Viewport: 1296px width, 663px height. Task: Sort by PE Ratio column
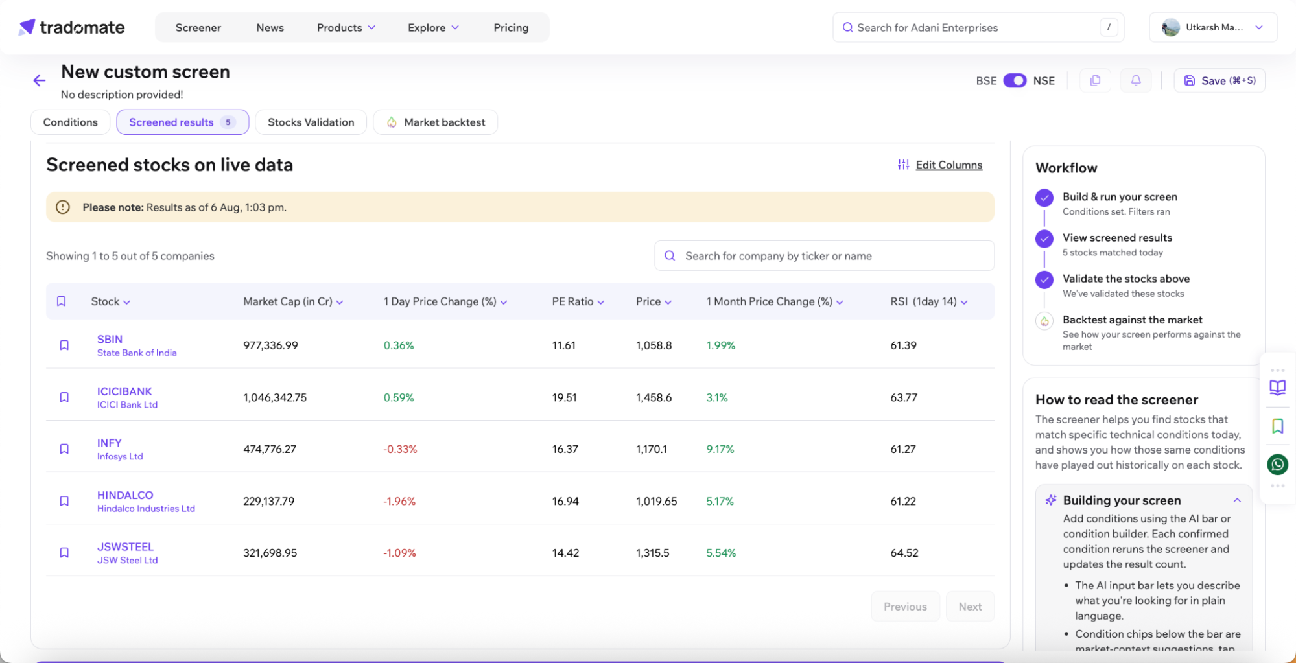(x=578, y=301)
